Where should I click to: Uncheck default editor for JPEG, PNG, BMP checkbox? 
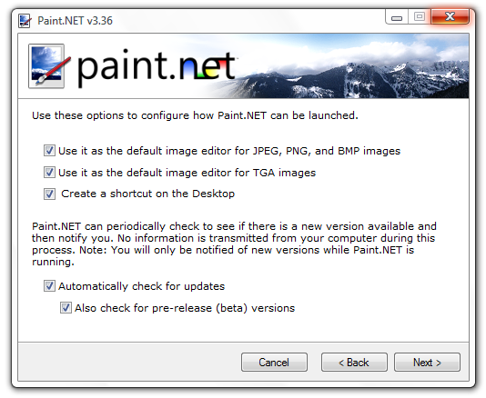49,151
